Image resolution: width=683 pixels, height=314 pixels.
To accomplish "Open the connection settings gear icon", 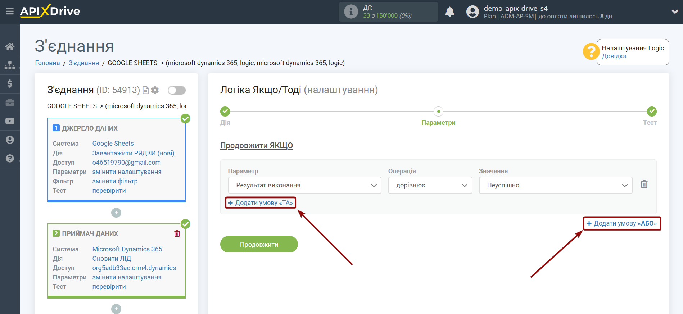I will pos(155,90).
